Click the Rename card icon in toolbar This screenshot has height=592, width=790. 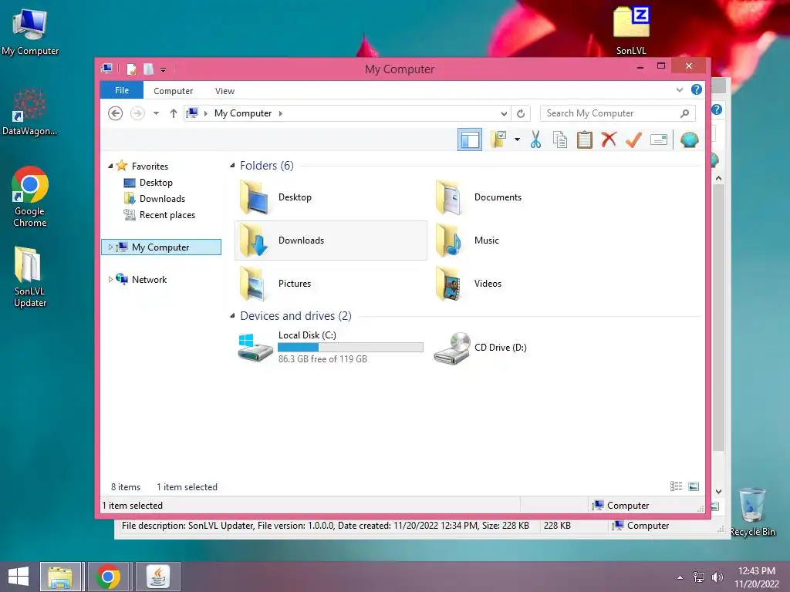tap(659, 140)
